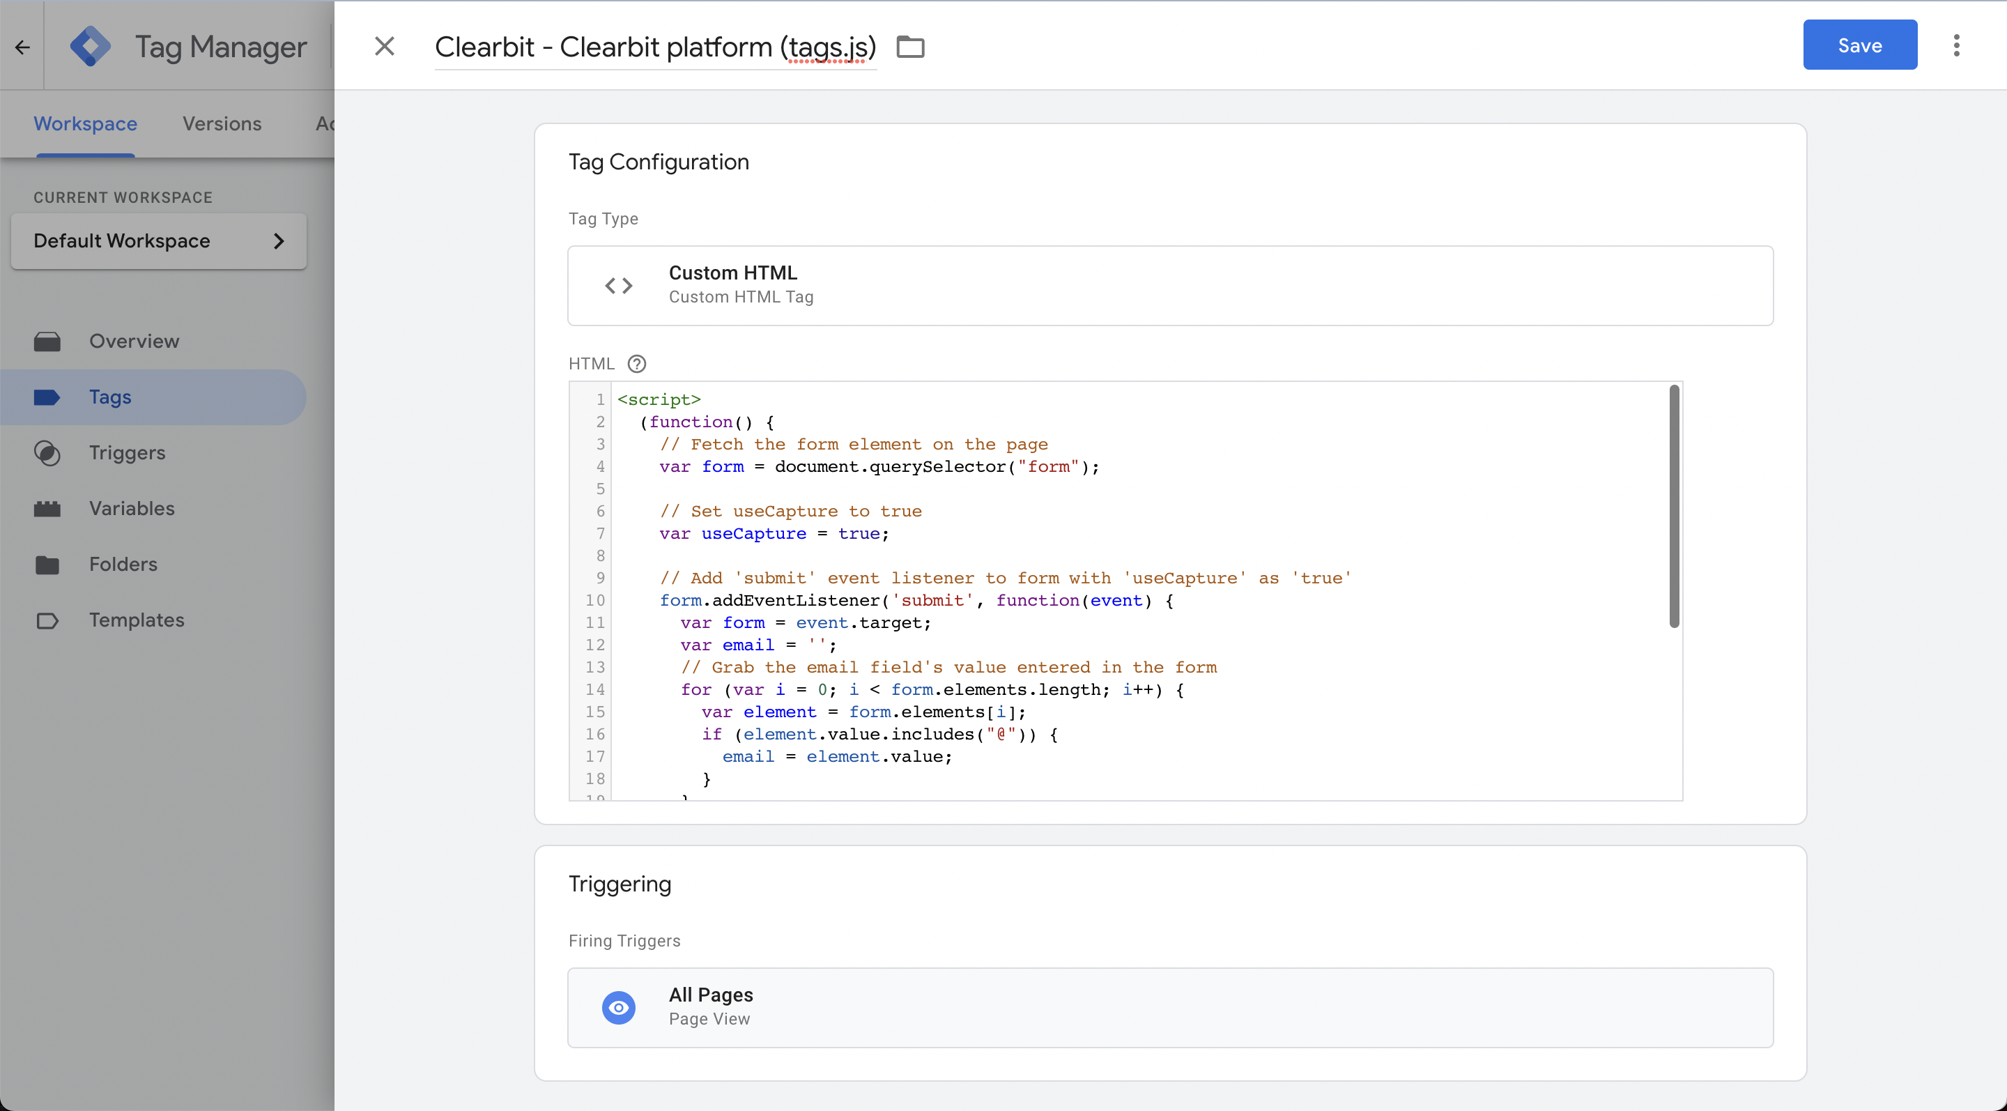Click the Firing Triggers label
Viewport: 2007px width, 1111px height.
[x=624, y=941]
